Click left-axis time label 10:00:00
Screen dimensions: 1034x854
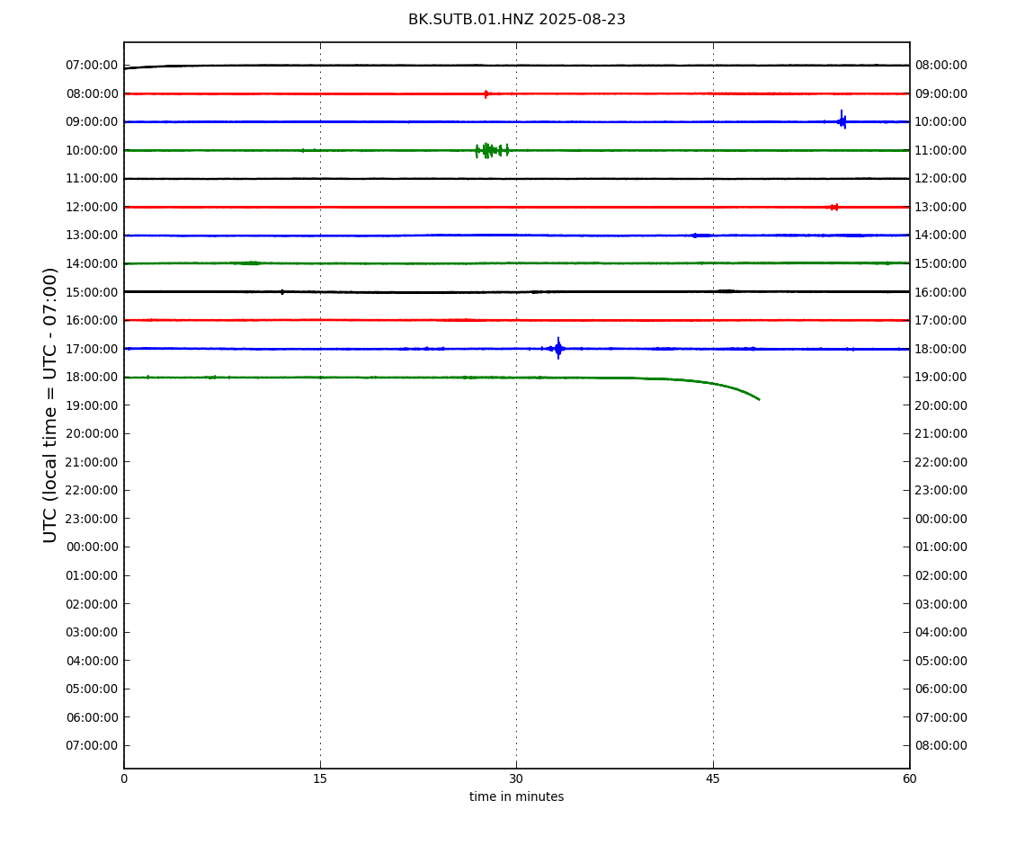click(92, 150)
